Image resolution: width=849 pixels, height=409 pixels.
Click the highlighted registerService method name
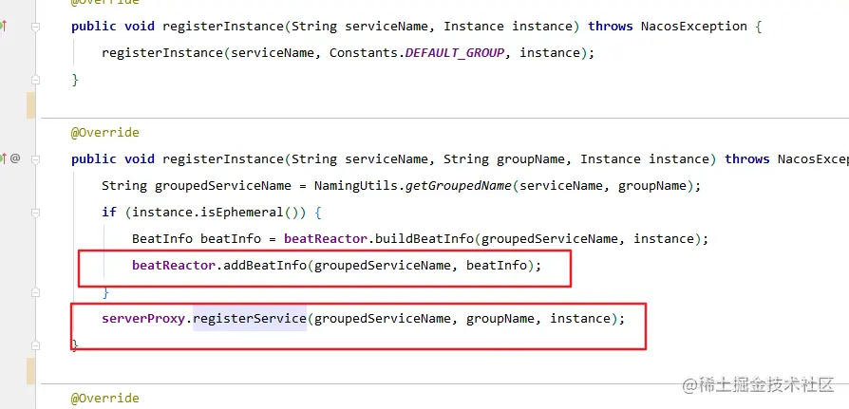[x=250, y=319]
